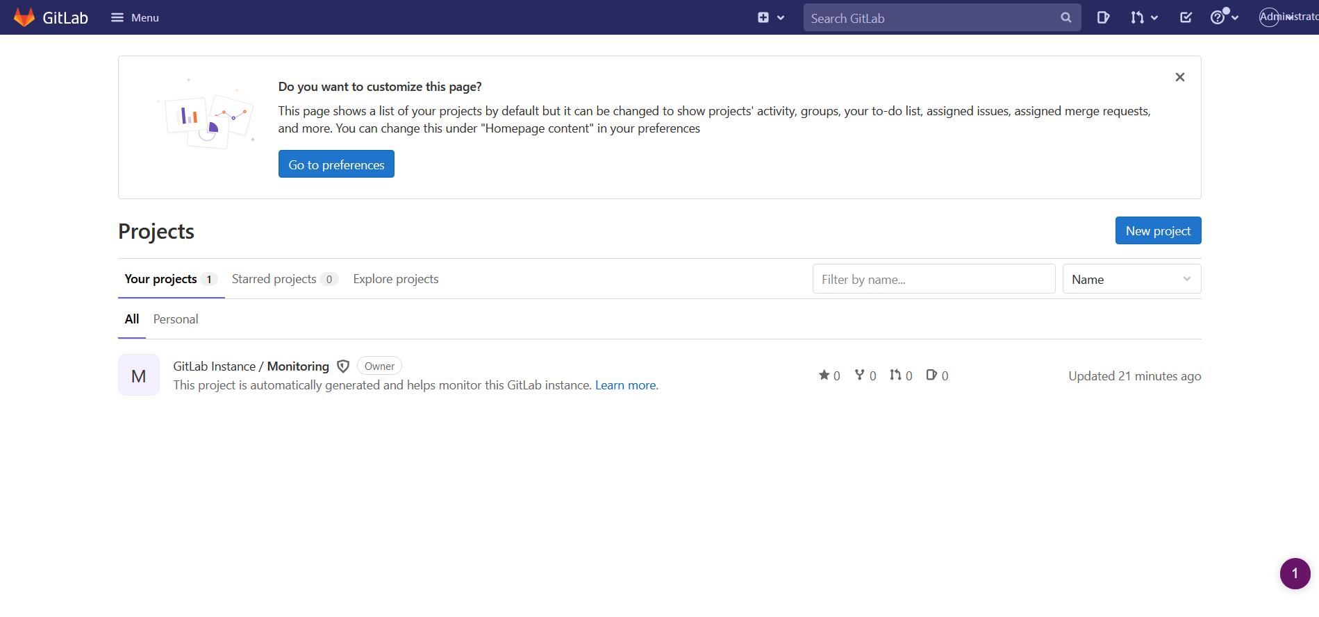Click the forks count icon

pos(860,375)
